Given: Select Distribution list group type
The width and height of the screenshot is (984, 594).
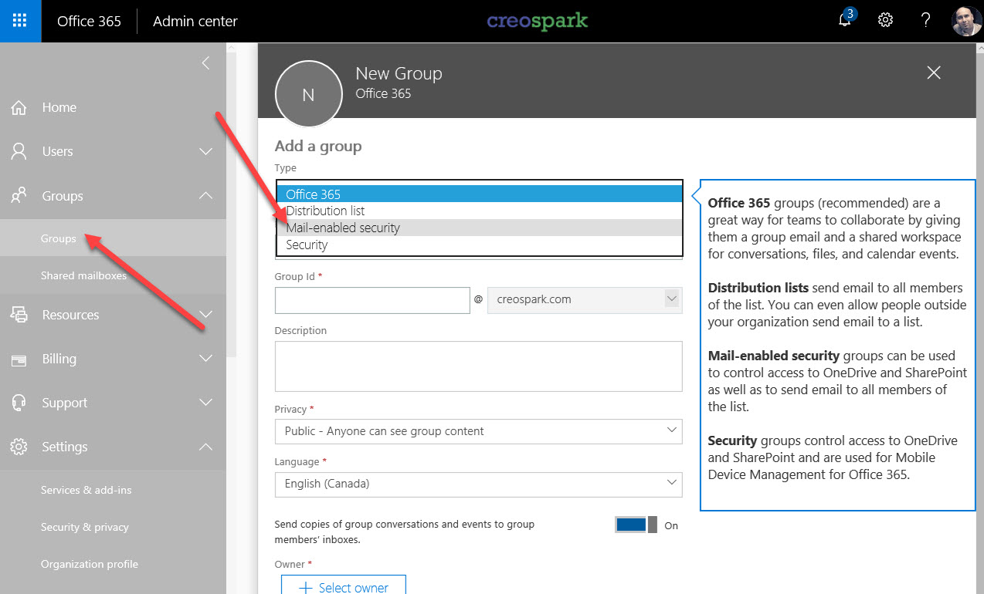Looking at the screenshot, I should 480,211.
